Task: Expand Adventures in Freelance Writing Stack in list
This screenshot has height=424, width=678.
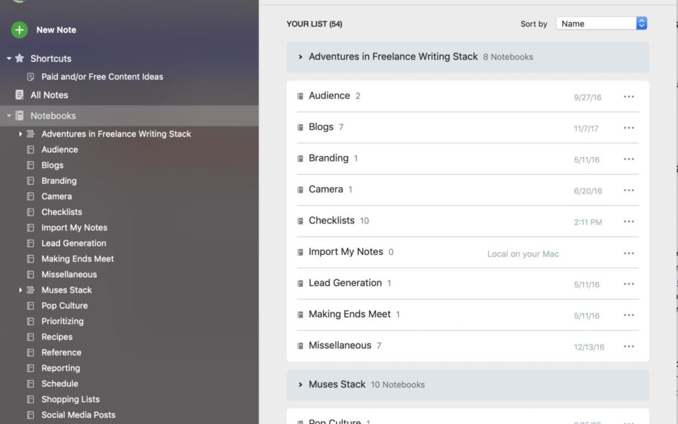Action: (x=301, y=57)
